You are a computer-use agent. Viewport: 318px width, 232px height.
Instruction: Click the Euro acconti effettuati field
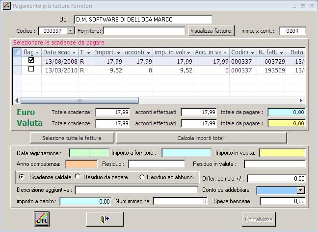199,112
